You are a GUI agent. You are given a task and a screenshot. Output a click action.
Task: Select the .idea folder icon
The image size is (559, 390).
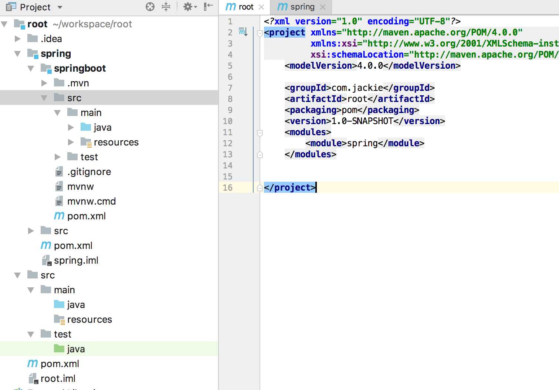click(x=33, y=38)
